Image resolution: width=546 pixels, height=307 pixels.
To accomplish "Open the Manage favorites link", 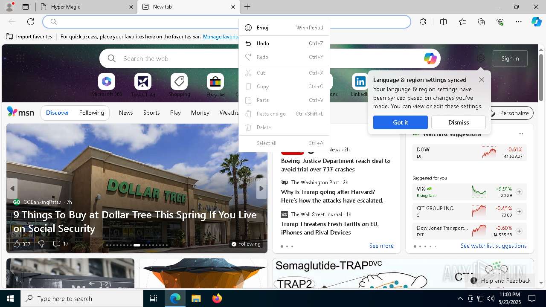I will (x=221, y=37).
